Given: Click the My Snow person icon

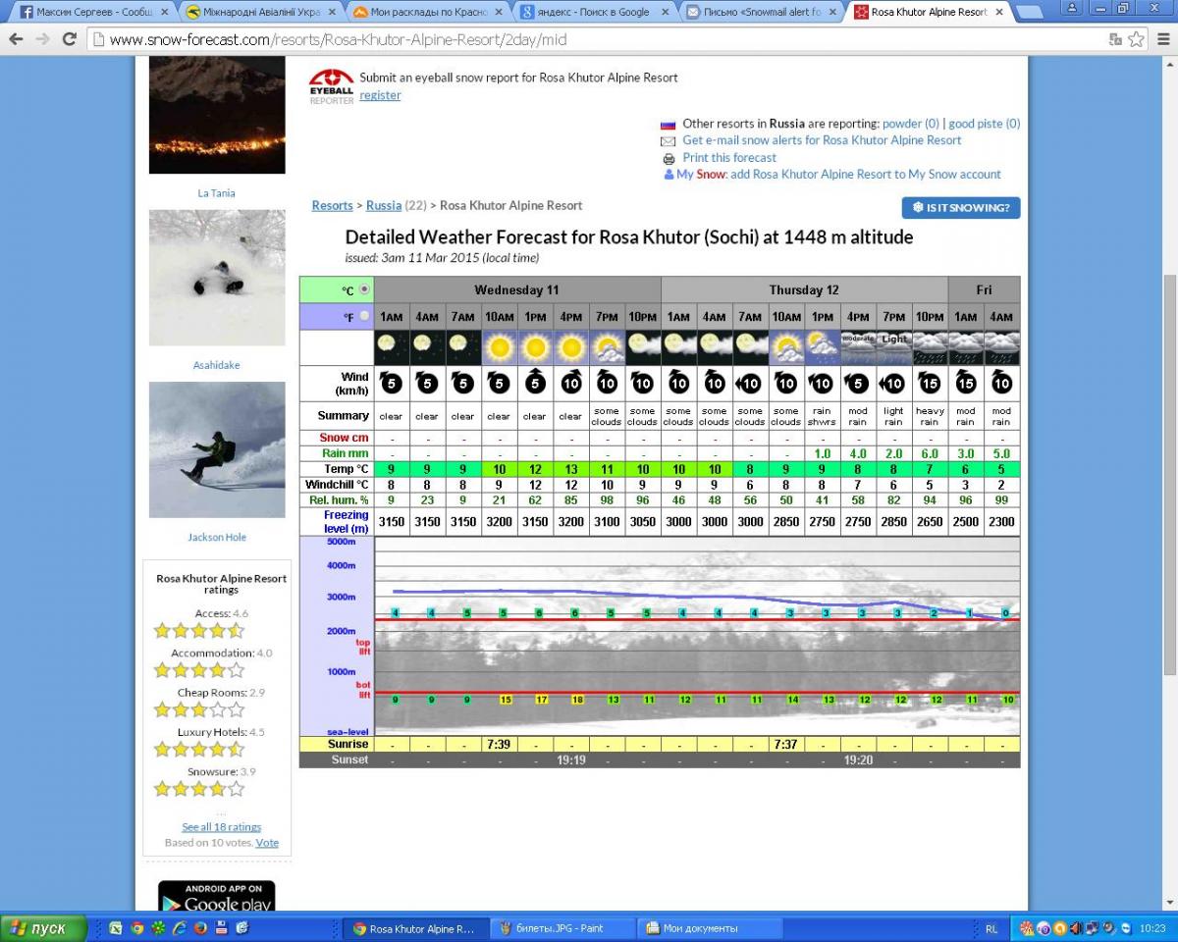Looking at the screenshot, I should [x=669, y=175].
